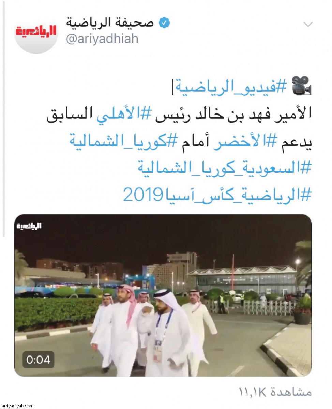The height and width of the screenshot is (409, 332).
Task: Open hashtag #الرياضية_كأس_آسيا2019
Action: (x=217, y=195)
